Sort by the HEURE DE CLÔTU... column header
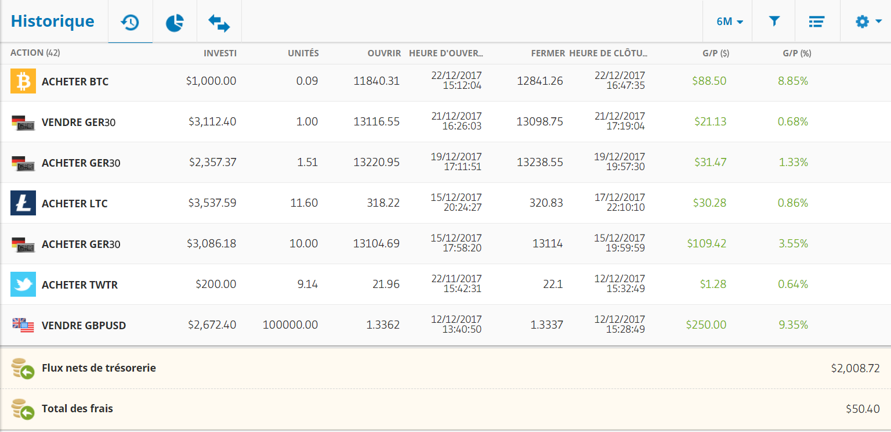 (x=609, y=53)
